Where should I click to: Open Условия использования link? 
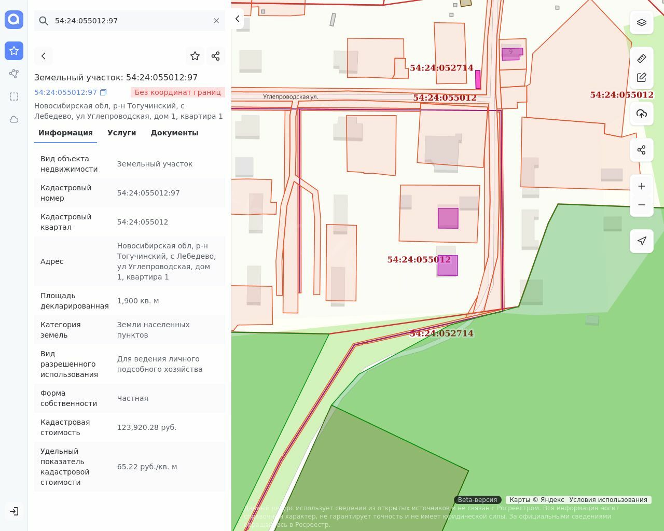click(608, 500)
